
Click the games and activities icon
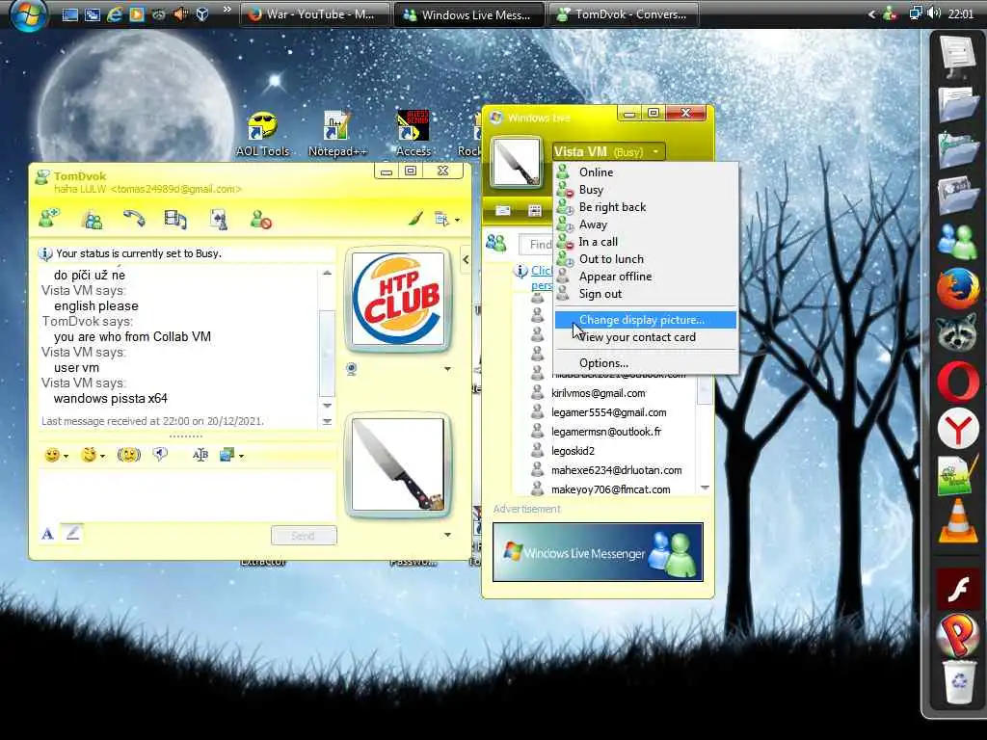pyautogui.click(x=219, y=219)
